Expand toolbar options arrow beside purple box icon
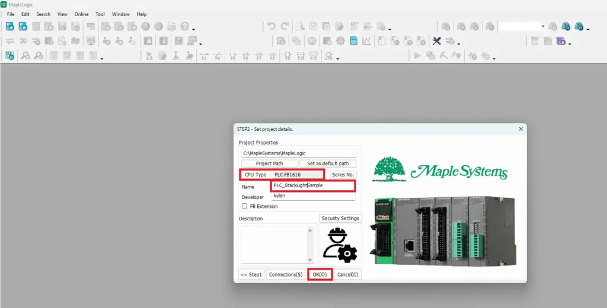Image resolution: width=607 pixels, height=308 pixels. 570,44
